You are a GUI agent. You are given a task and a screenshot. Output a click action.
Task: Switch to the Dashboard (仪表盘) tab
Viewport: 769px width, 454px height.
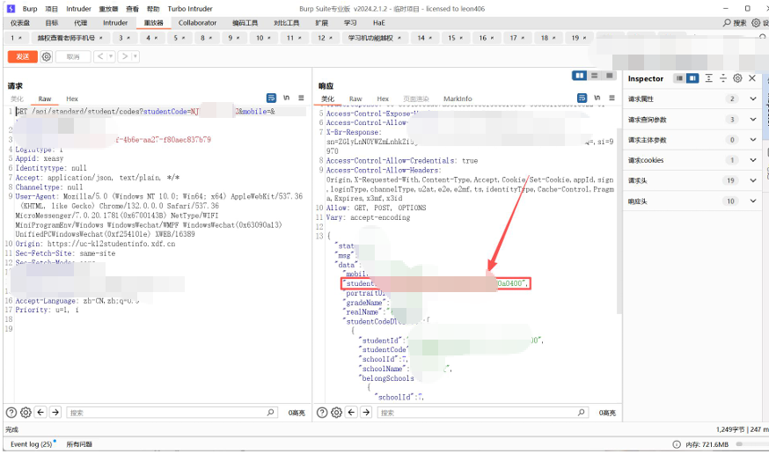tap(20, 23)
